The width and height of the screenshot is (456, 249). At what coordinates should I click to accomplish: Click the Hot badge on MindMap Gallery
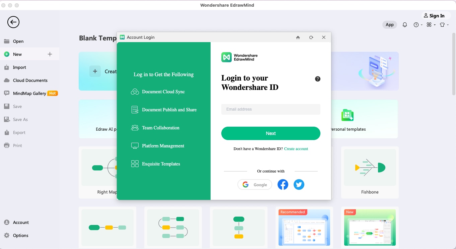(x=53, y=94)
